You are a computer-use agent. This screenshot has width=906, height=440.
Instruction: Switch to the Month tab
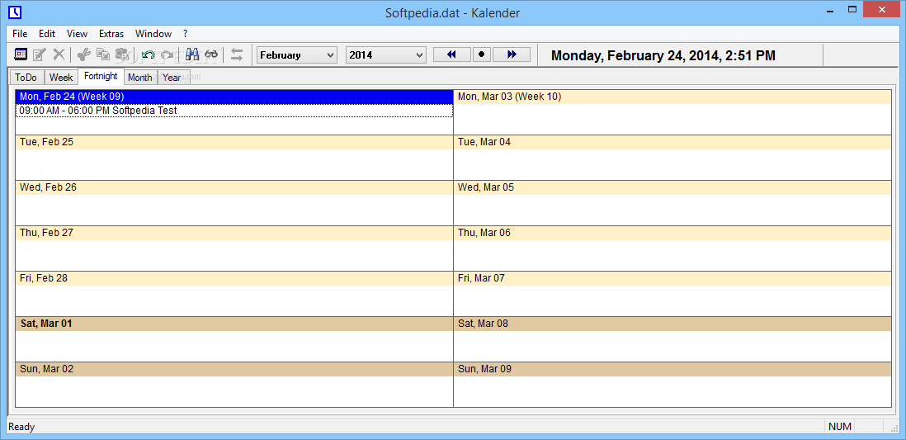(x=140, y=78)
